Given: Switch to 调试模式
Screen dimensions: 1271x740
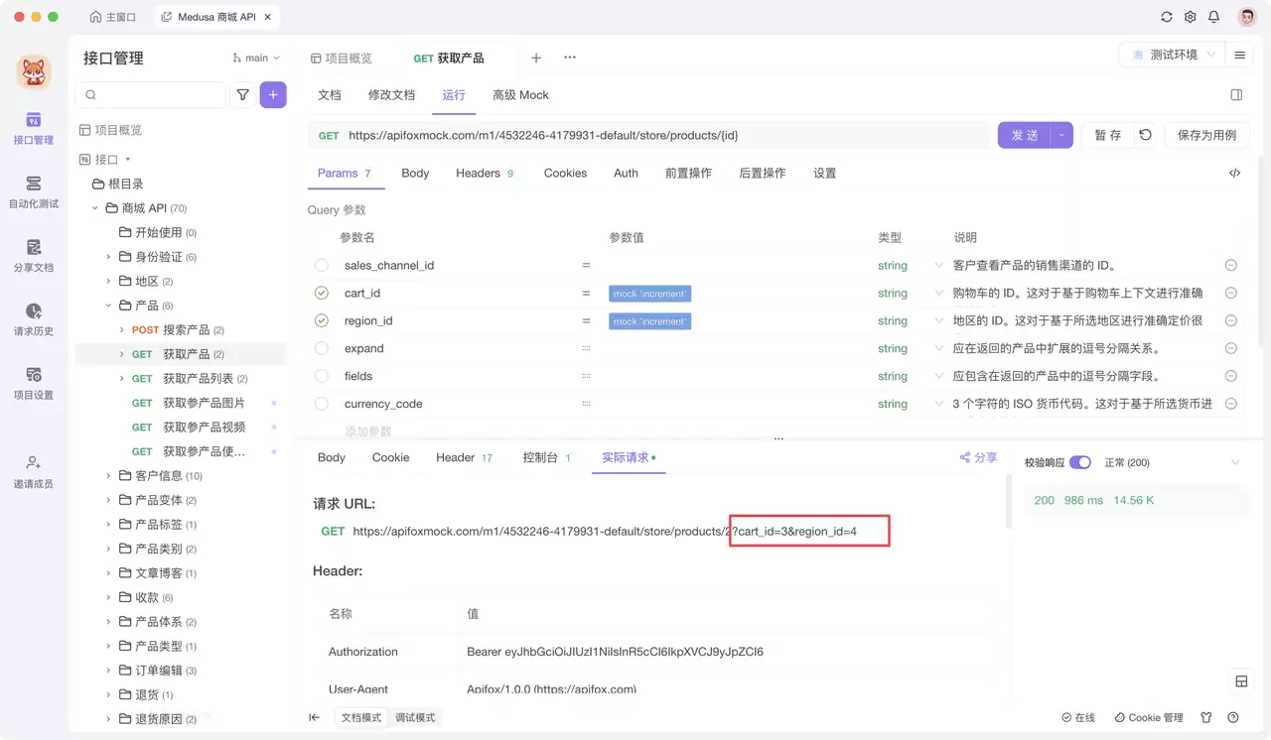Looking at the screenshot, I should click(415, 717).
